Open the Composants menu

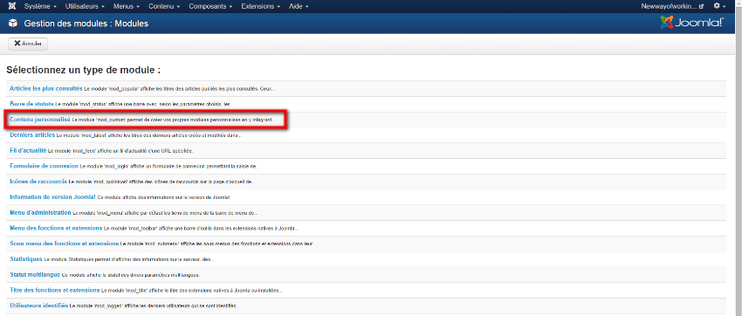click(x=210, y=6)
